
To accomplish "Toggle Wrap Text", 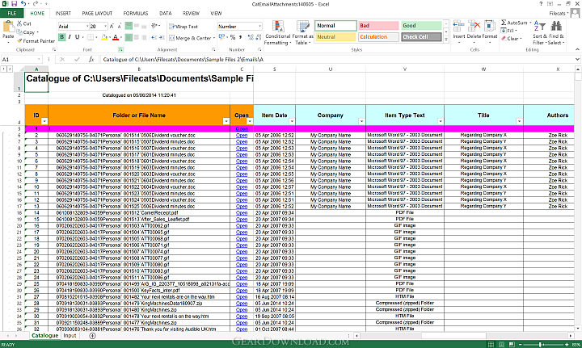I will pos(183,27).
